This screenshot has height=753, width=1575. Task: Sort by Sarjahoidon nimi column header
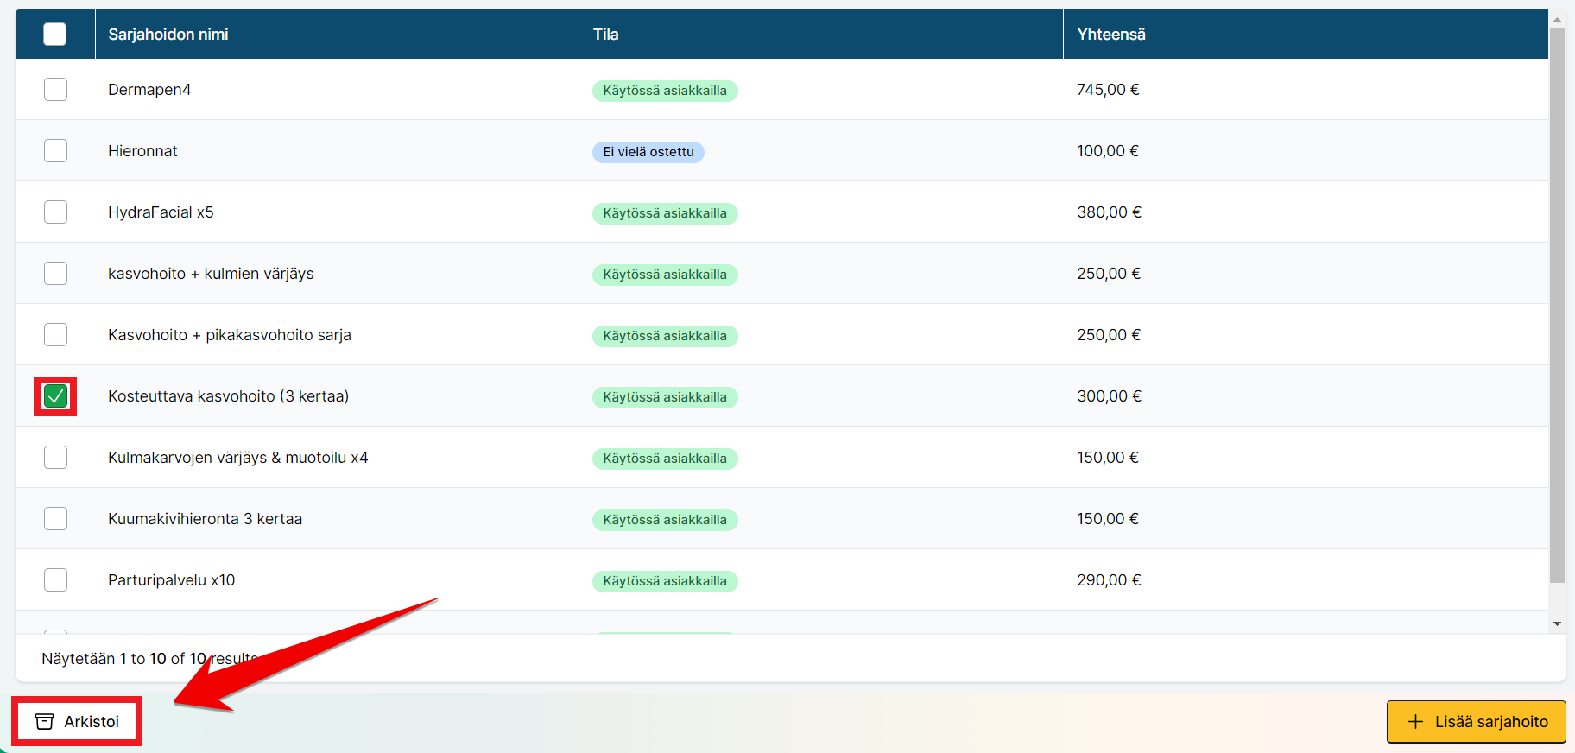point(168,35)
